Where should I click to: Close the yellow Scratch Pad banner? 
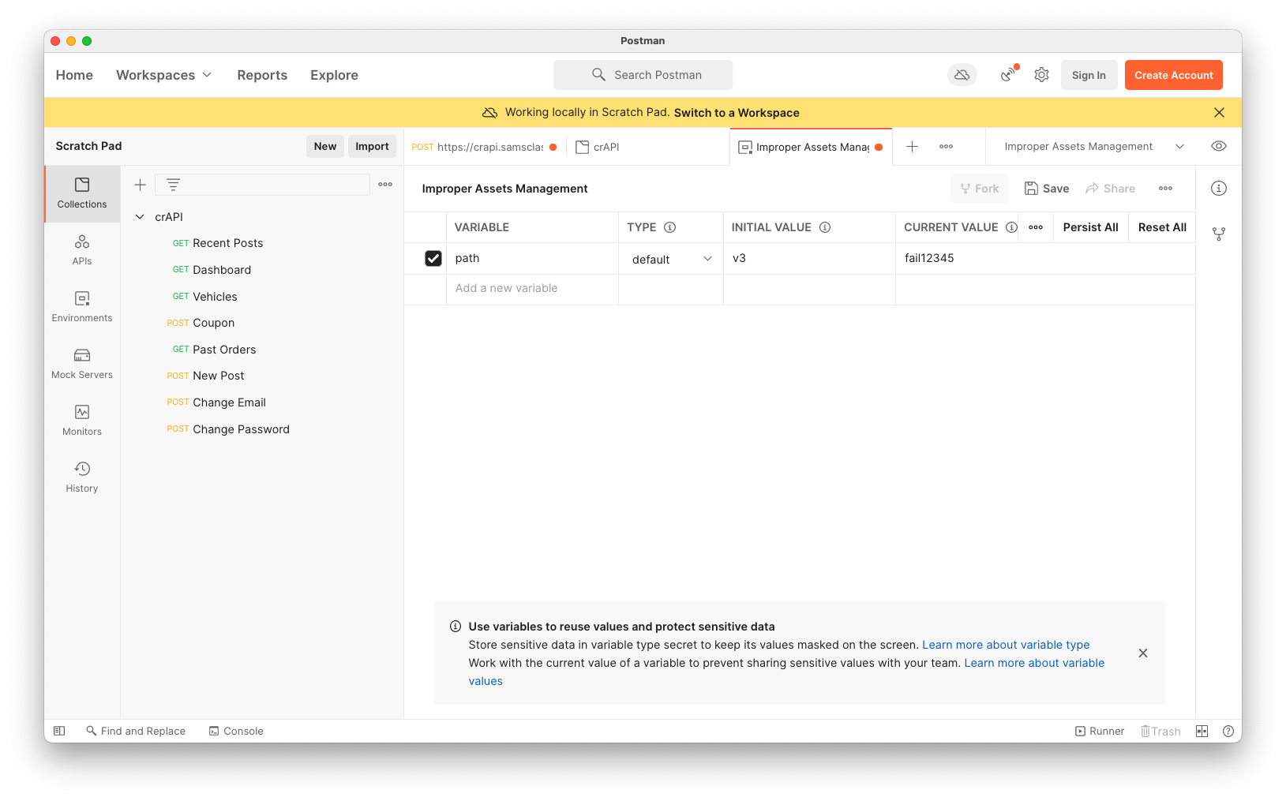[1219, 113]
